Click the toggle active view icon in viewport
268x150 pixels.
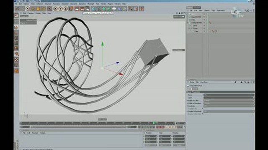click(x=184, y=13)
